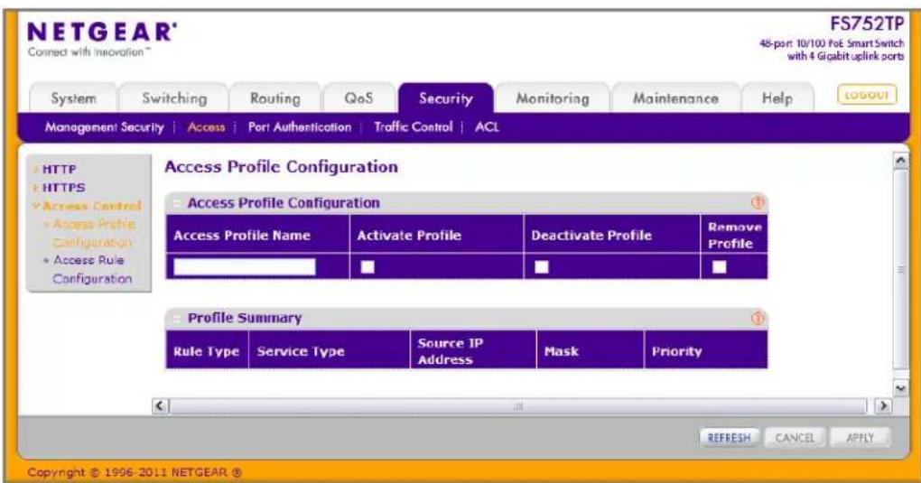
Task: Click the CANCEL button
Action: pos(795,438)
